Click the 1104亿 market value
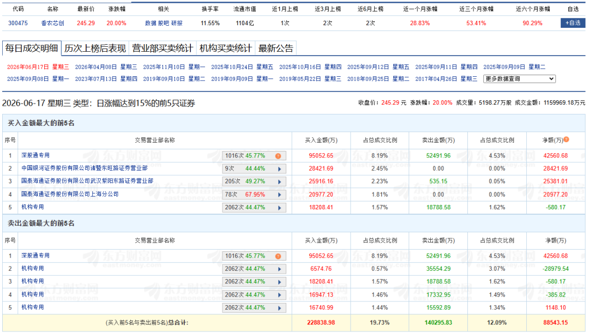589x333 pixels. pos(244,23)
